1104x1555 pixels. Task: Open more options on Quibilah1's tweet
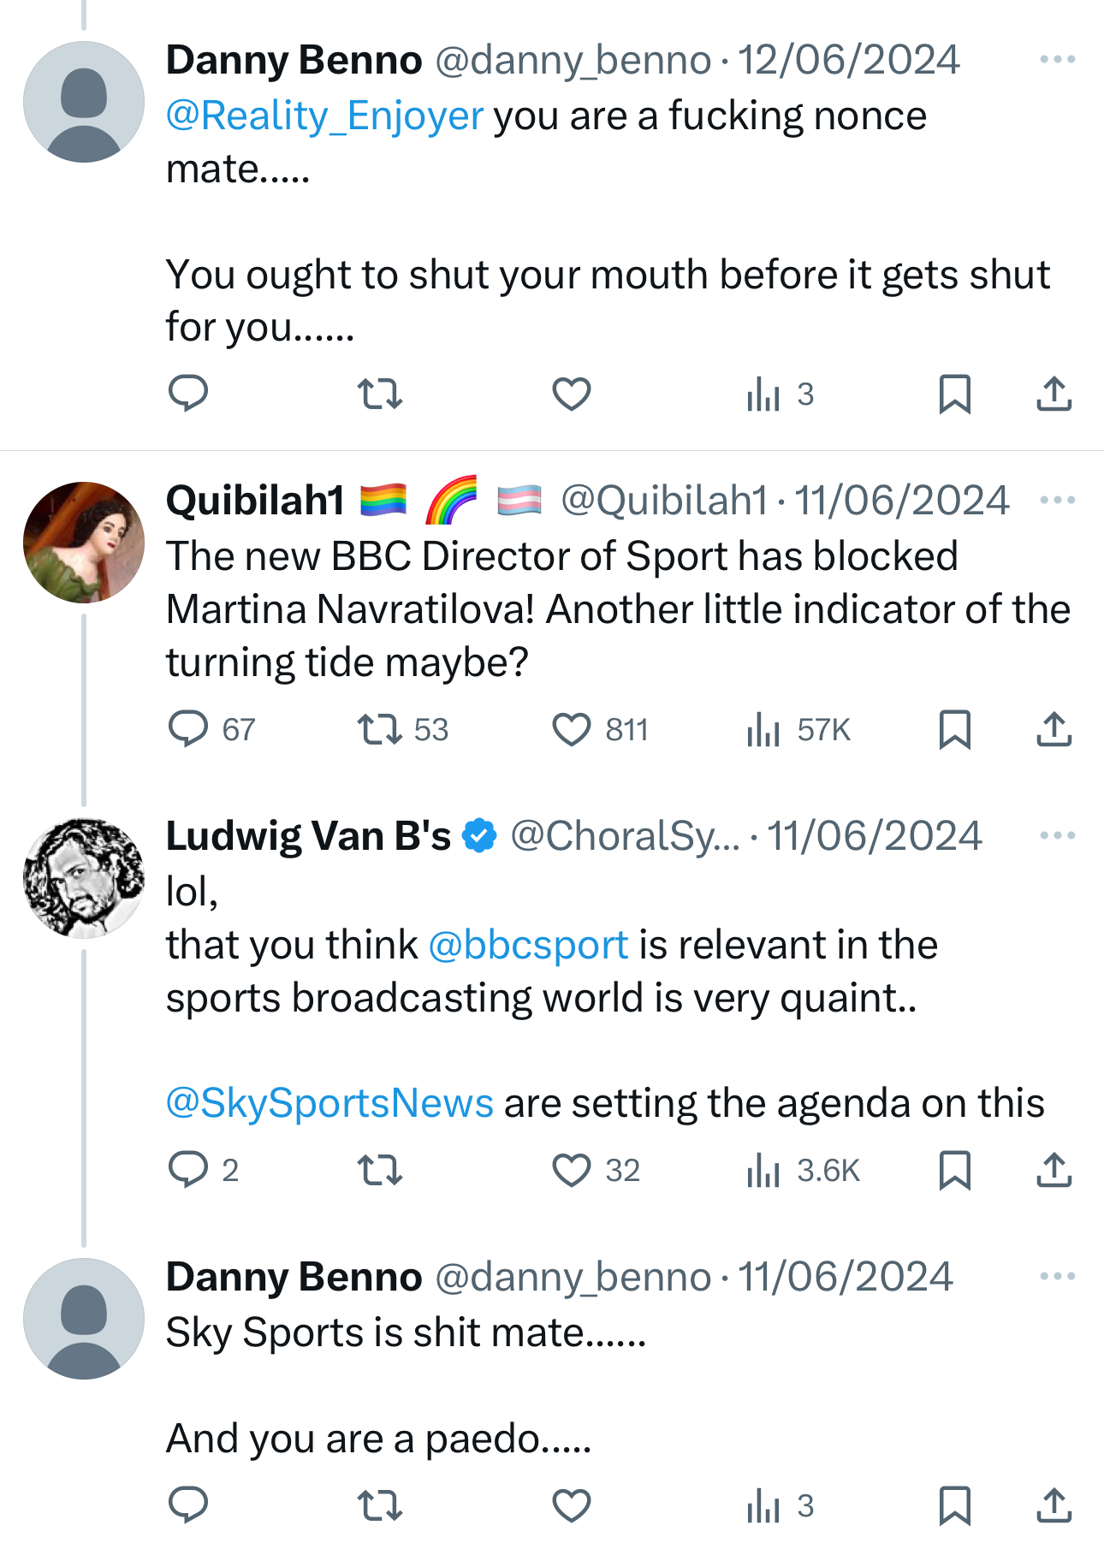(x=1057, y=500)
